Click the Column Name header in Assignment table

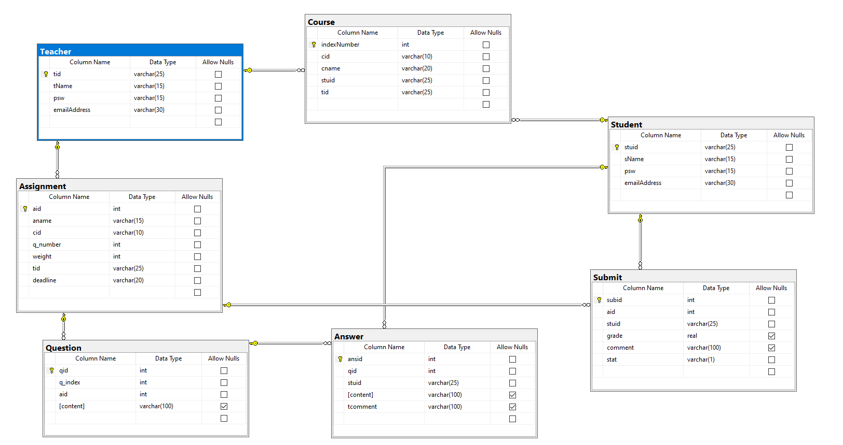click(x=69, y=197)
